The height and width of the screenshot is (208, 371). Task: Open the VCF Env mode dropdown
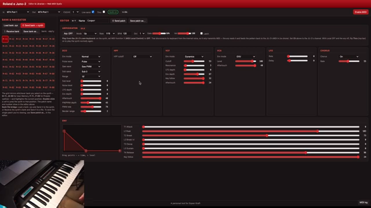point(194,57)
